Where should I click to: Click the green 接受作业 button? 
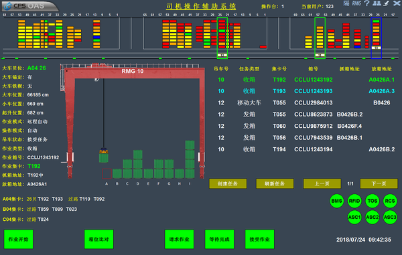click(x=260, y=239)
